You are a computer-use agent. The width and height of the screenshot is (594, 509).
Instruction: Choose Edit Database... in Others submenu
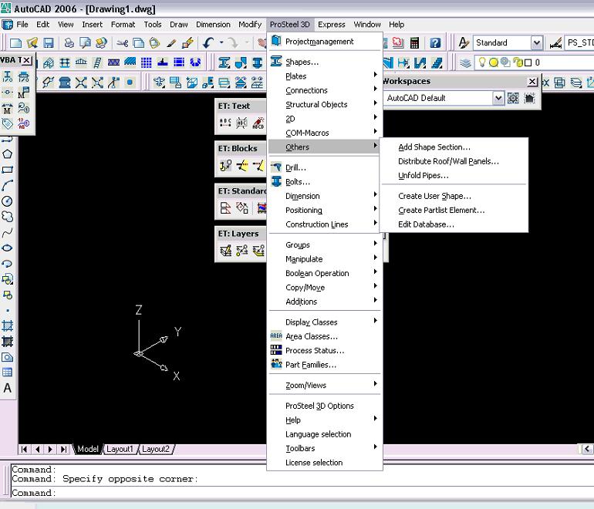point(454,224)
